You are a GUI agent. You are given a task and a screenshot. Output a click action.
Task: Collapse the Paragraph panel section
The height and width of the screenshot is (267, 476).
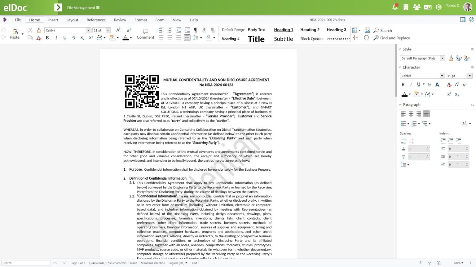pyautogui.click(x=400, y=105)
